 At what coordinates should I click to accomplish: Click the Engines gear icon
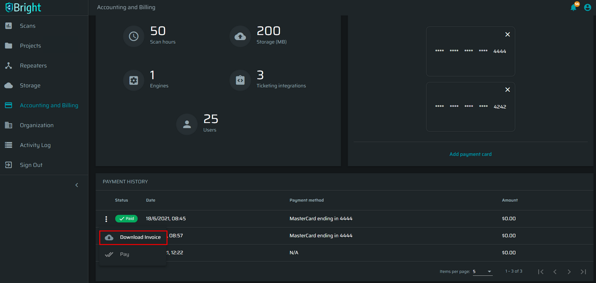click(x=134, y=81)
